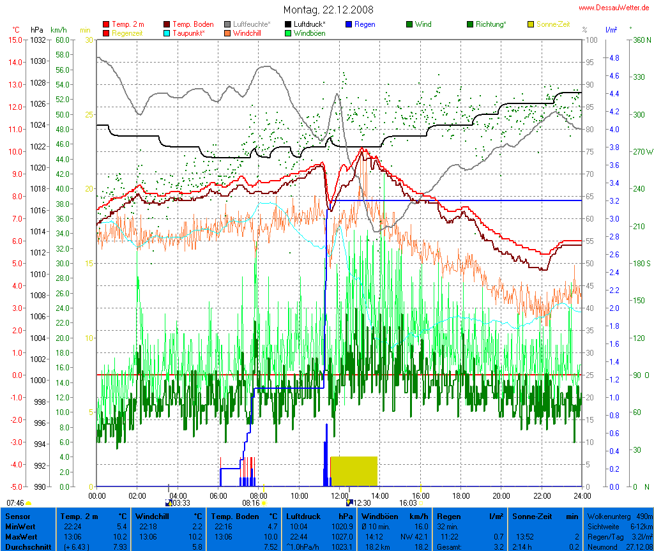
Task: Click the dark red Temp. Boden legend square
Action: [x=167, y=24]
